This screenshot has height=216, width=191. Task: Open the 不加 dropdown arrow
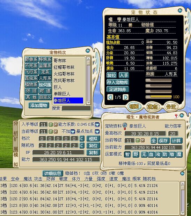(73, 132)
